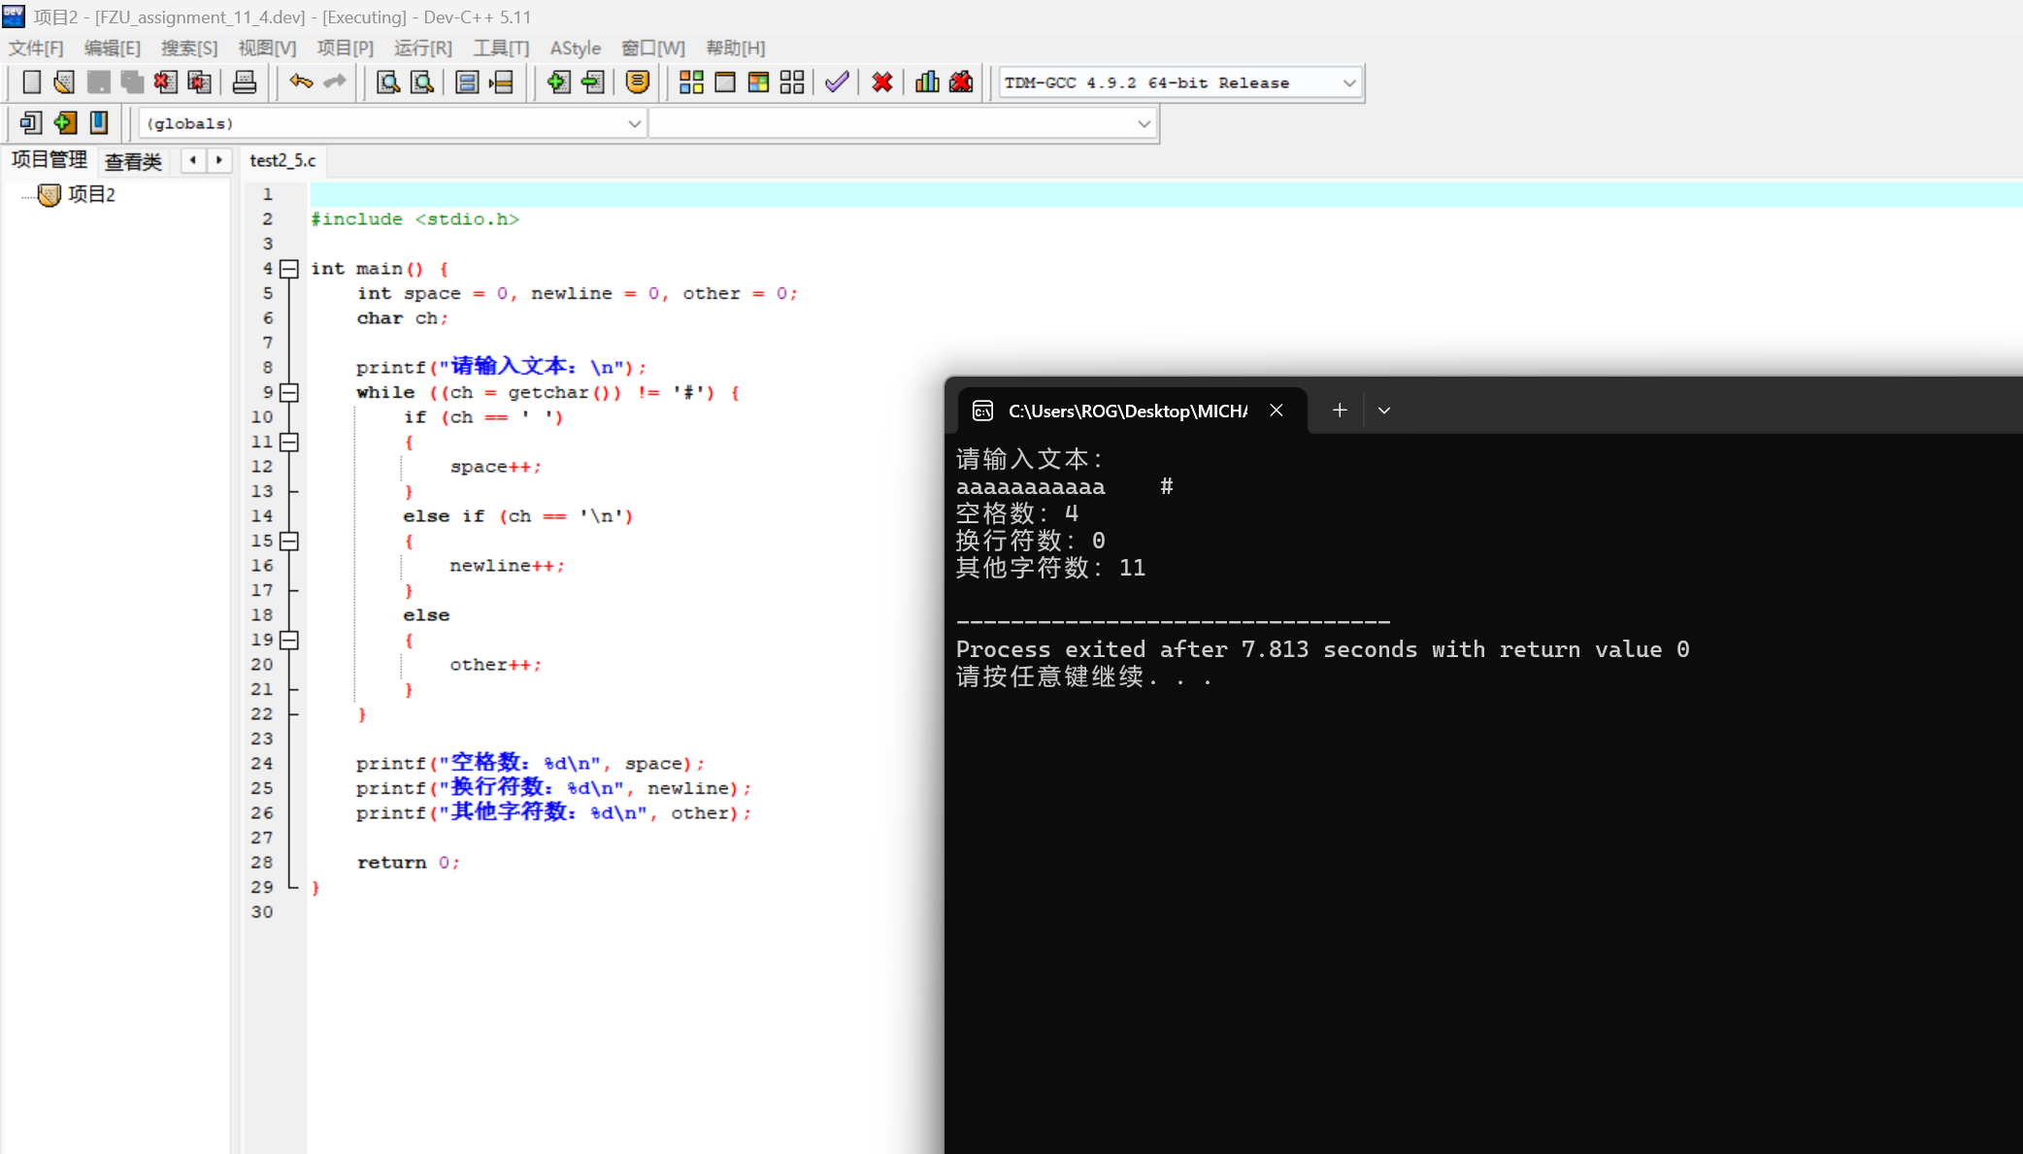Click the syntax check purple checkmark icon
The height and width of the screenshot is (1154, 2023).
click(837, 82)
